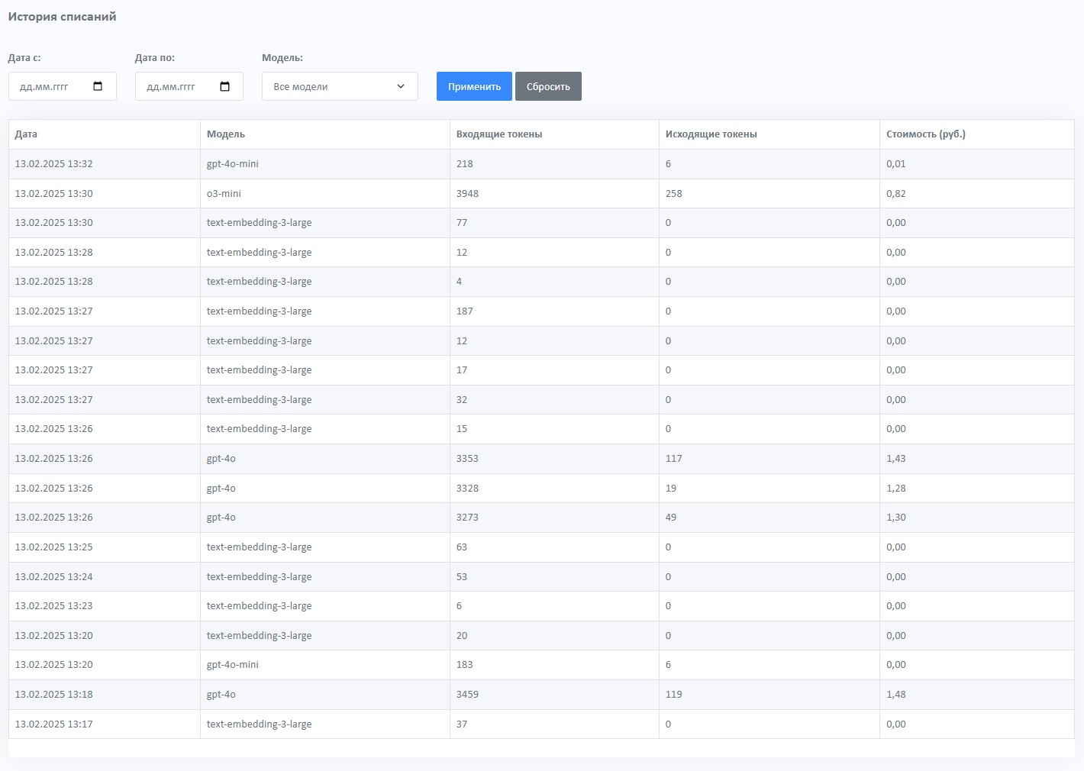Click incoming tokens value '32'
This screenshot has width=1084, height=771.
click(x=462, y=400)
